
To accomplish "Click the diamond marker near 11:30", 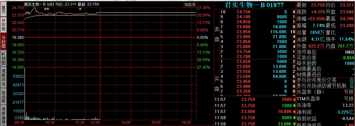I will pos(80,9).
